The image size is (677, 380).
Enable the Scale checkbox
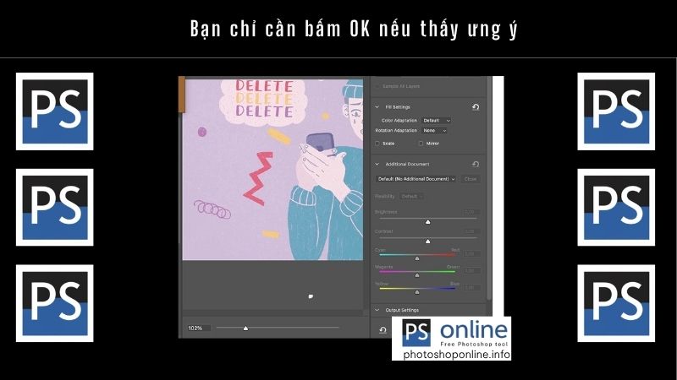(377, 144)
